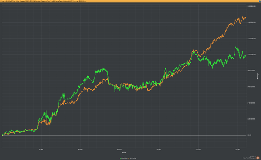This screenshot has width=261, height=160.
Task: Click the $80 000.00 y-axis label
Action: click(251, 70)
